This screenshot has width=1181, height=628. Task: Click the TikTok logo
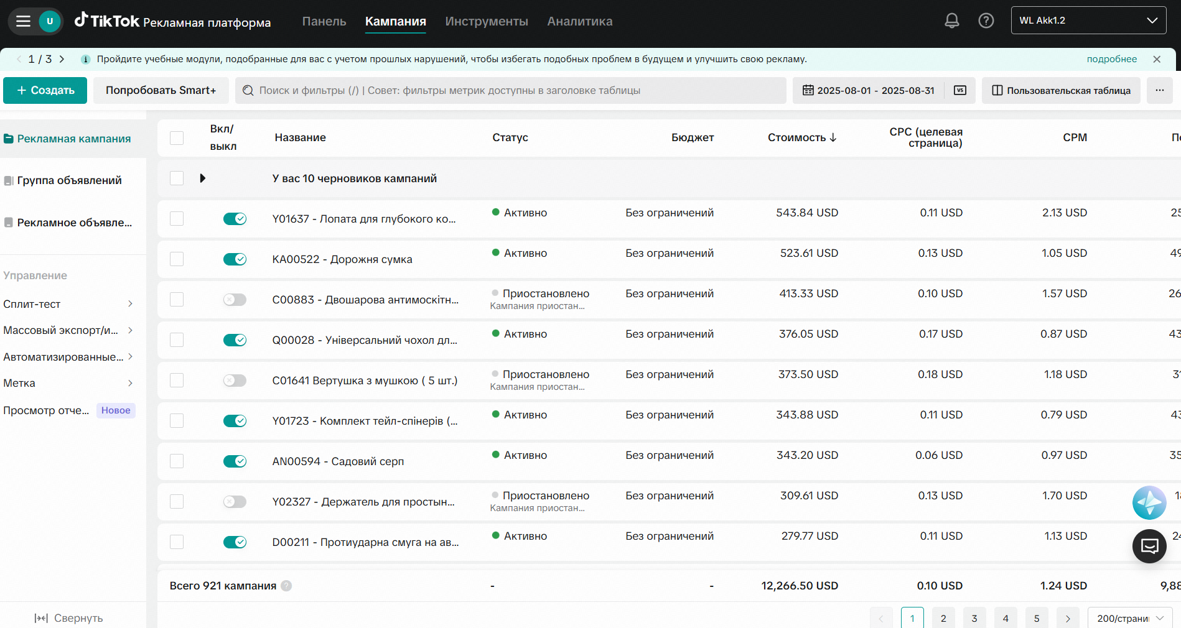click(107, 21)
